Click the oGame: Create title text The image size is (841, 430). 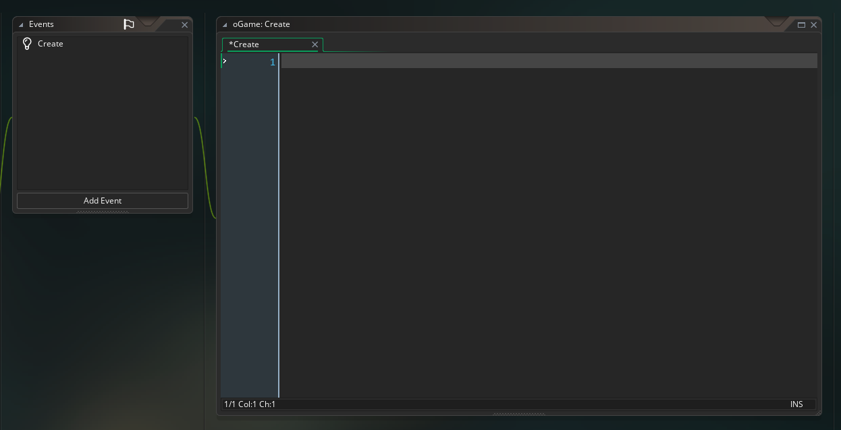pyautogui.click(x=261, y=24)
